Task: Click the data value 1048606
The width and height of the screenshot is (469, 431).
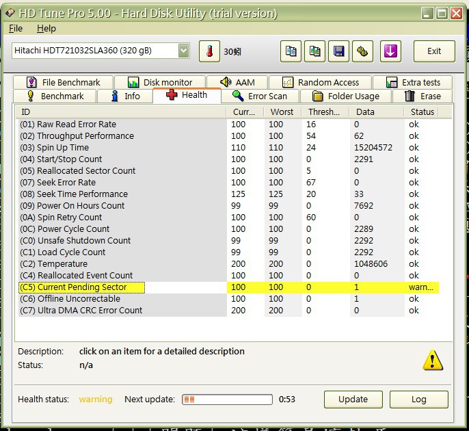Action: point(371,264)
